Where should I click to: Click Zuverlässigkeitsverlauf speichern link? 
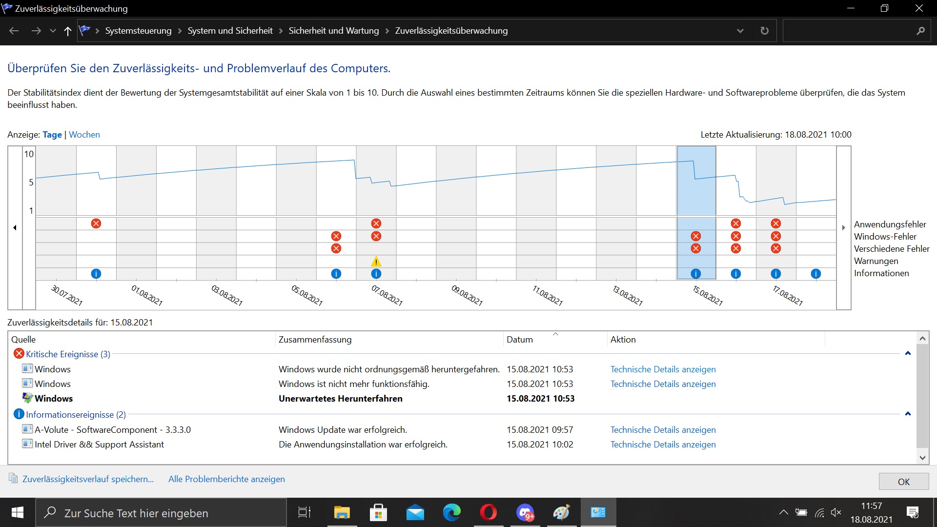coord(88,479)
